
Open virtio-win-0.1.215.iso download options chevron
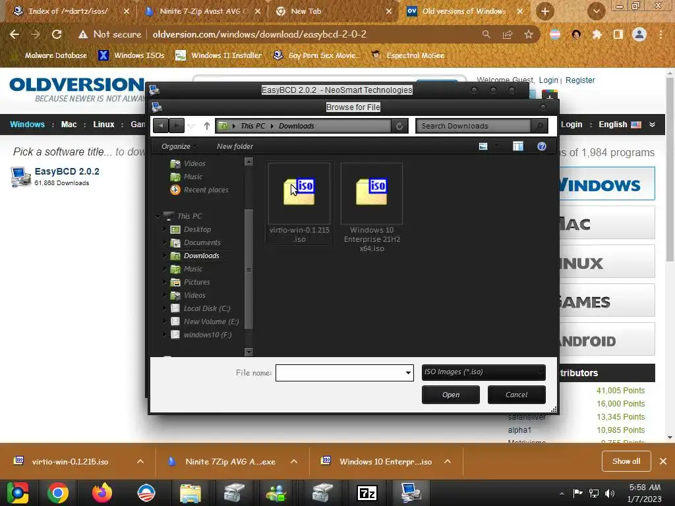click(140, 462)
